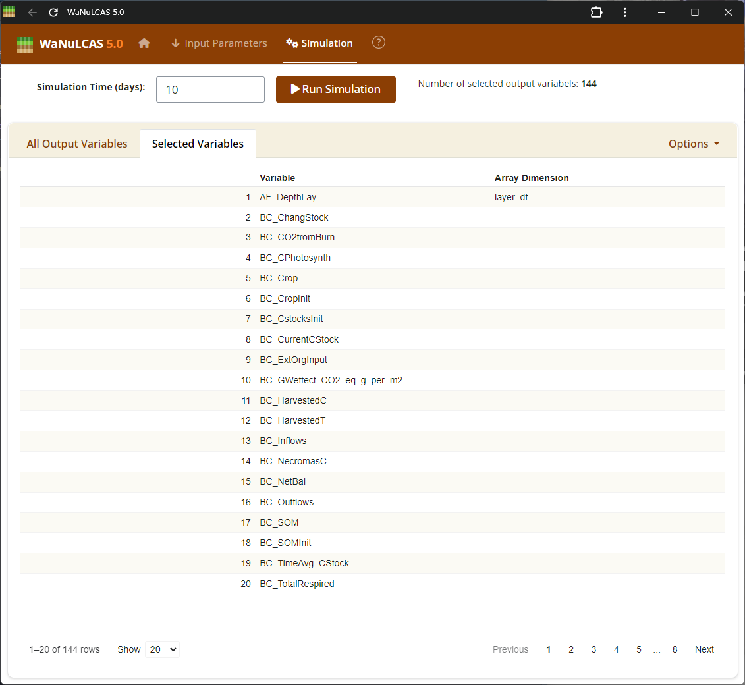
Task: Open the three-dot app menu
Action: (624, 13)
